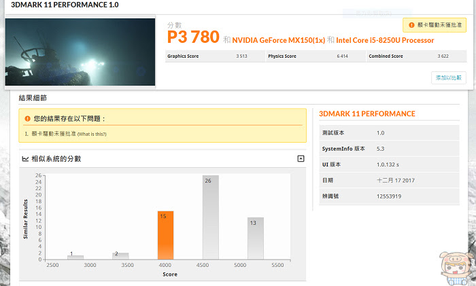
Task: Click the Physics Score label
Action: [282, 56]
